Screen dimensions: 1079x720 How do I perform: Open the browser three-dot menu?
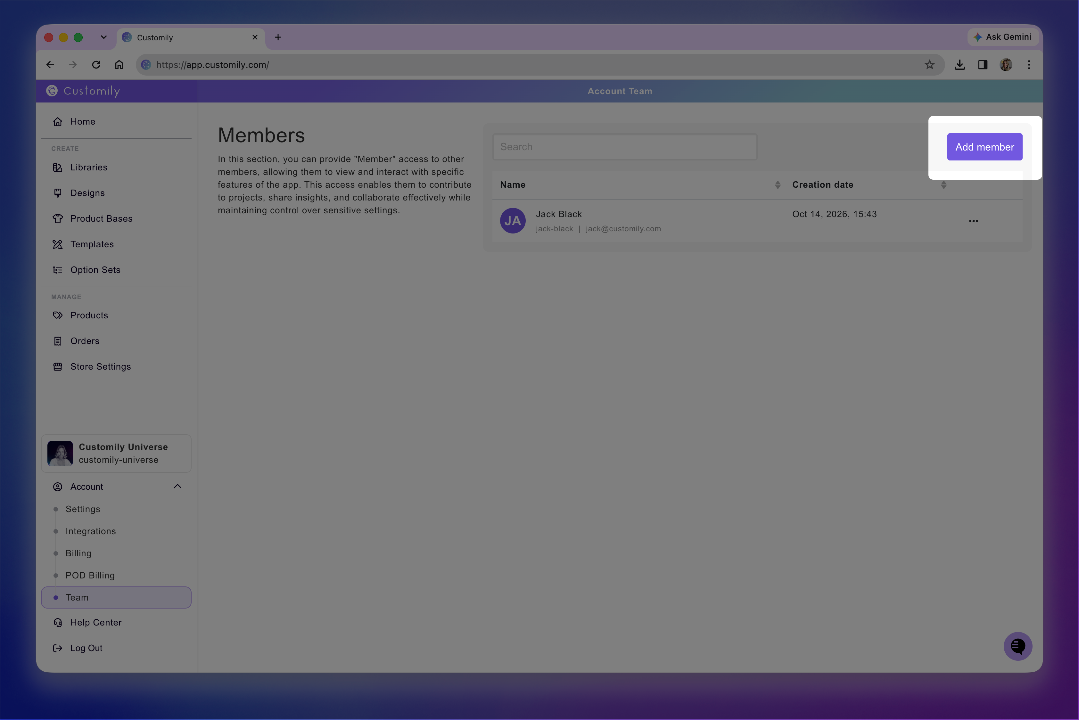[1029, 65]
